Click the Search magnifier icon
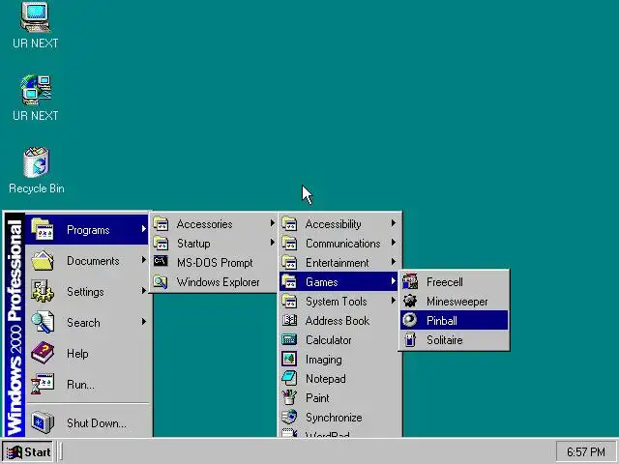 (x=43, y=322)
